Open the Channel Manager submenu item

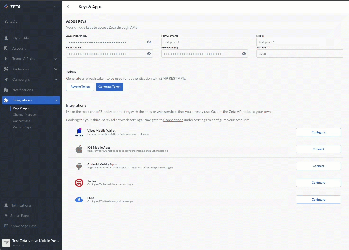click(25, 115)
